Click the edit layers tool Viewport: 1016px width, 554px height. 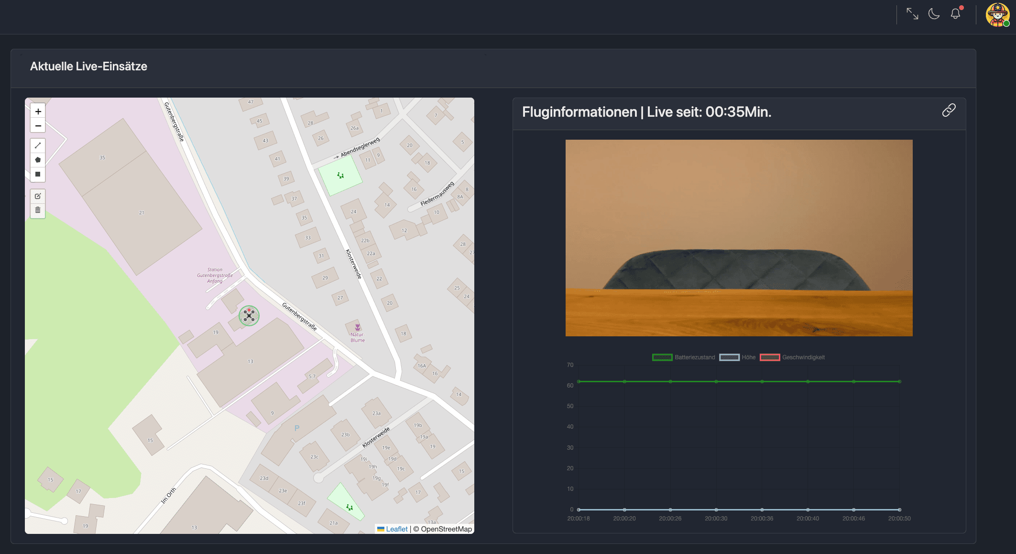[38, 196]
